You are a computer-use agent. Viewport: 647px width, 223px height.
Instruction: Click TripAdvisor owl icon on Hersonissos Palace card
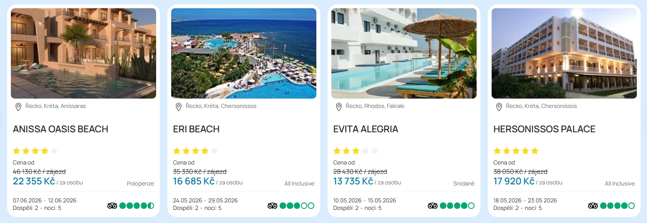click(593, 206)
